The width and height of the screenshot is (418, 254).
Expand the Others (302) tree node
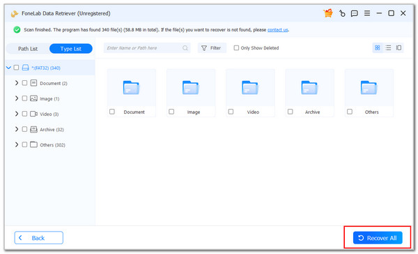pyautogui.click(x=17, y=144)
